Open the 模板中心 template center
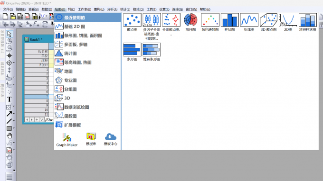Viewport: 323px width, 181px height. coord(111,139)
